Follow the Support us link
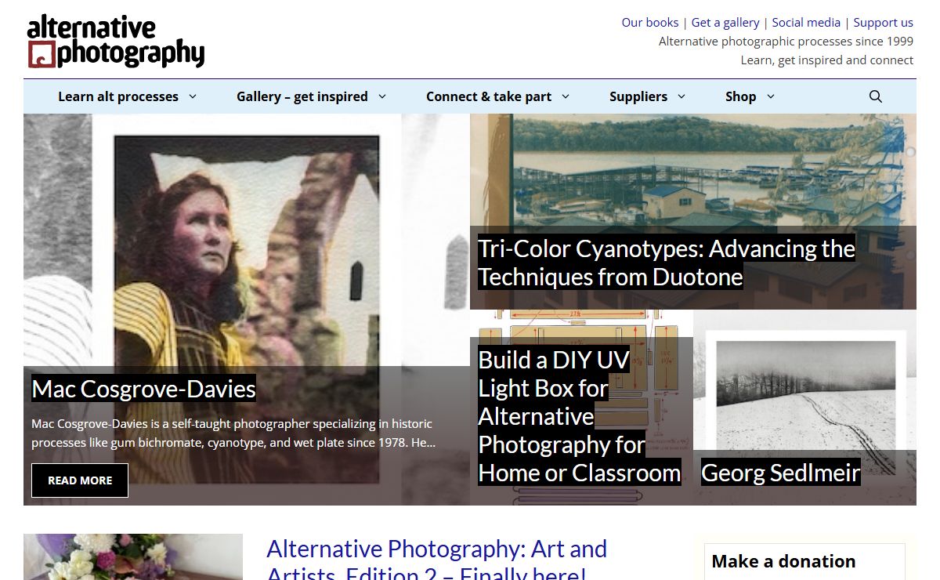 [884, 22]
